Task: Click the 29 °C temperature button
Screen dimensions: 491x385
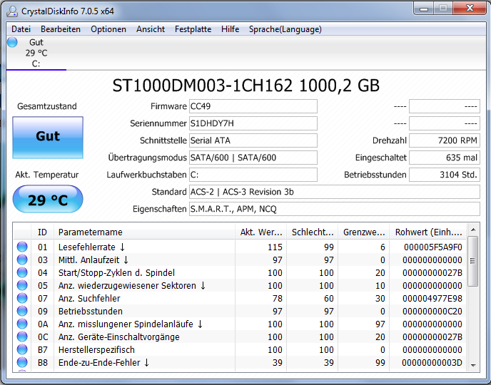Action: [x=48, y=199]
